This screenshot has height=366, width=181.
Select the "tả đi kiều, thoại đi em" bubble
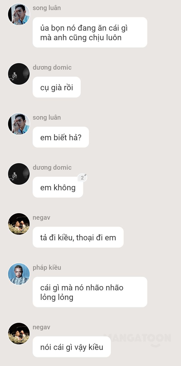78,237
